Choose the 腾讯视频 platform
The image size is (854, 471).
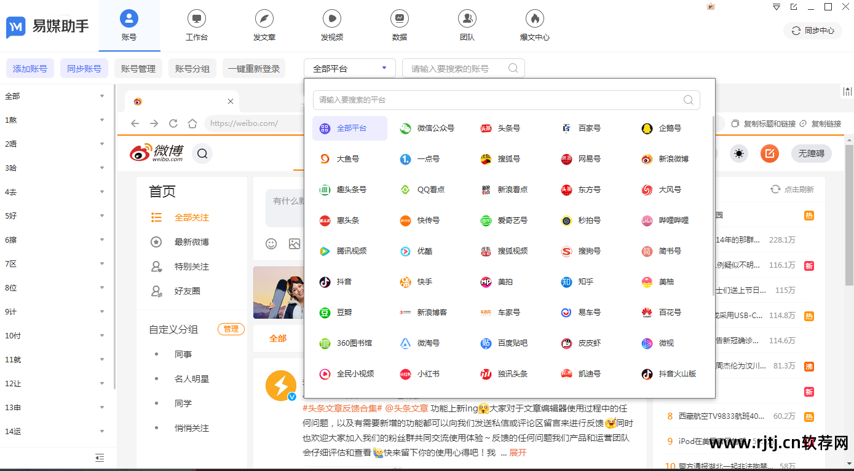pyautogui.click(x=344, y=251)
